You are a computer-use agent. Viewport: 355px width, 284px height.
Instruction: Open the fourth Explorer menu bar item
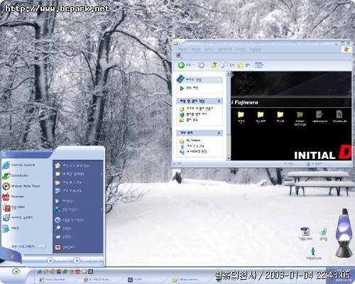[225, 50]
